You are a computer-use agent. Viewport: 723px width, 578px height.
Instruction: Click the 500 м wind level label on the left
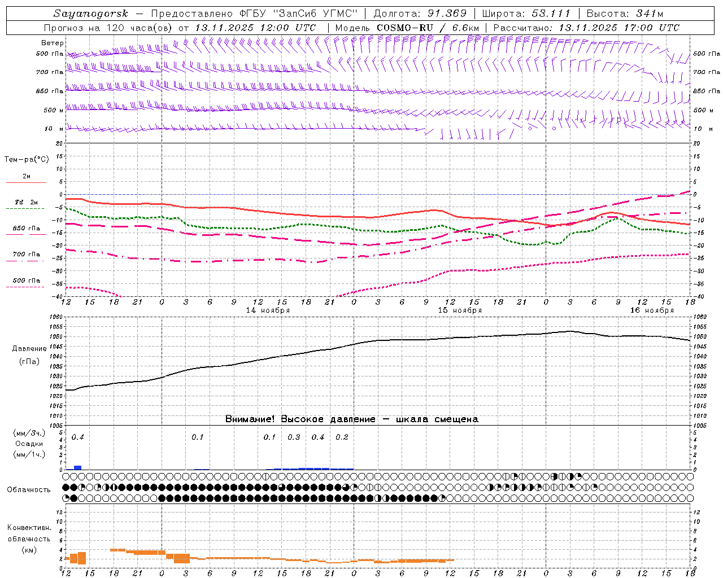tap(54, 110)
